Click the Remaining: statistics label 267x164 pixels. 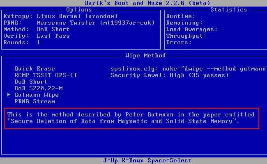(184, 23)
